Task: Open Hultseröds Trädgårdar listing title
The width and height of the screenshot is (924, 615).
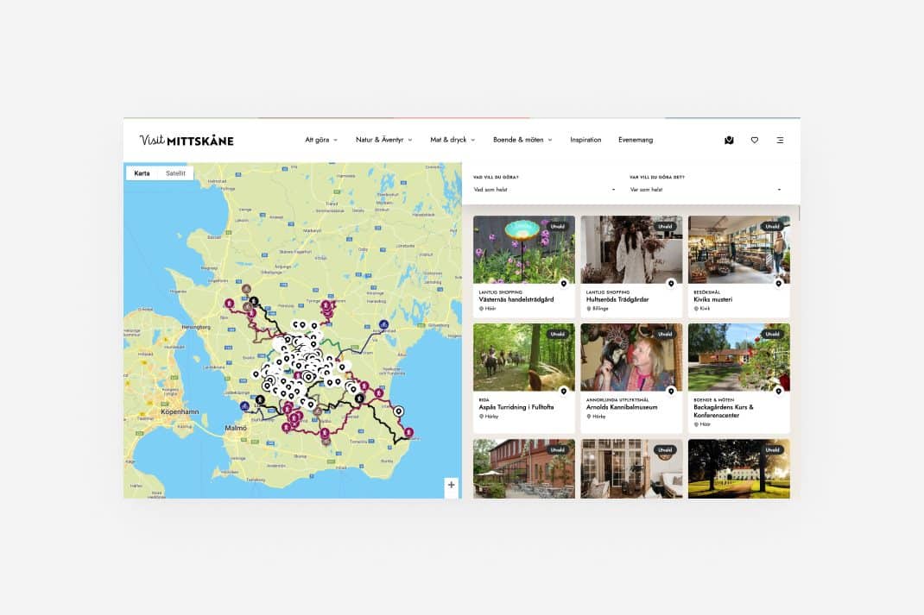Action: click(x=617, y=299)
